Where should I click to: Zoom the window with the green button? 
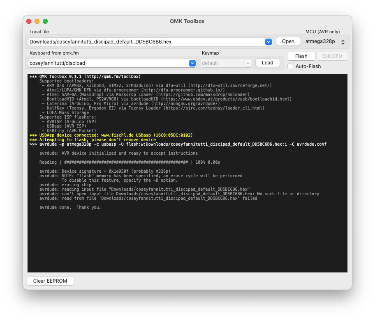pos(45,21)
